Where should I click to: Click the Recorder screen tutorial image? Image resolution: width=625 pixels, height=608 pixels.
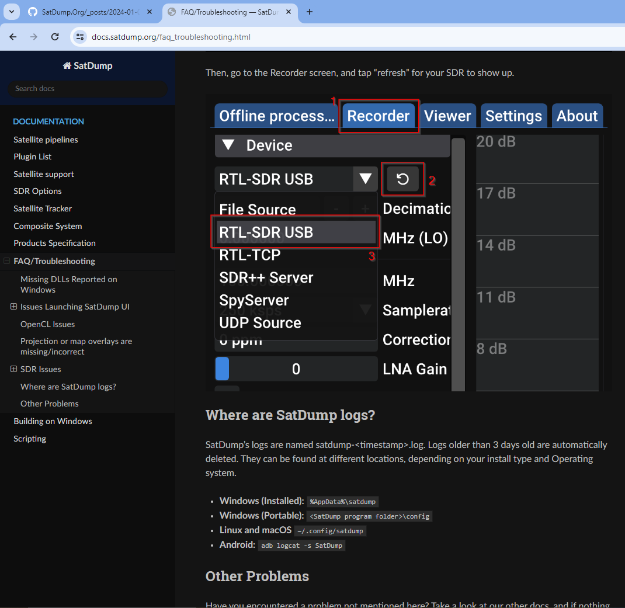[x=408, y=242]
